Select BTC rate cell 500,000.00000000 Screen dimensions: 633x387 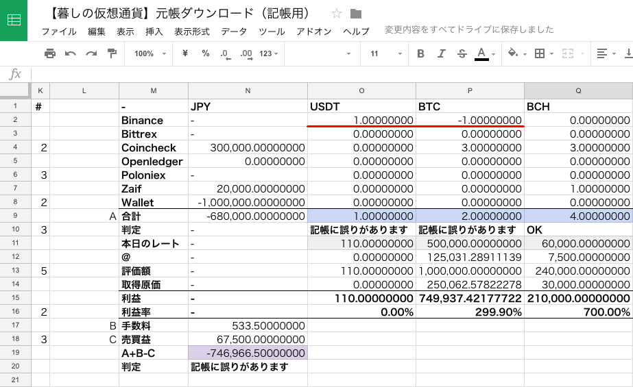coord(470,243)
